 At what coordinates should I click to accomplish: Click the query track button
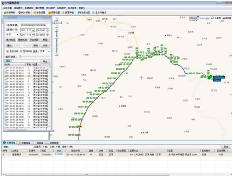11,40
